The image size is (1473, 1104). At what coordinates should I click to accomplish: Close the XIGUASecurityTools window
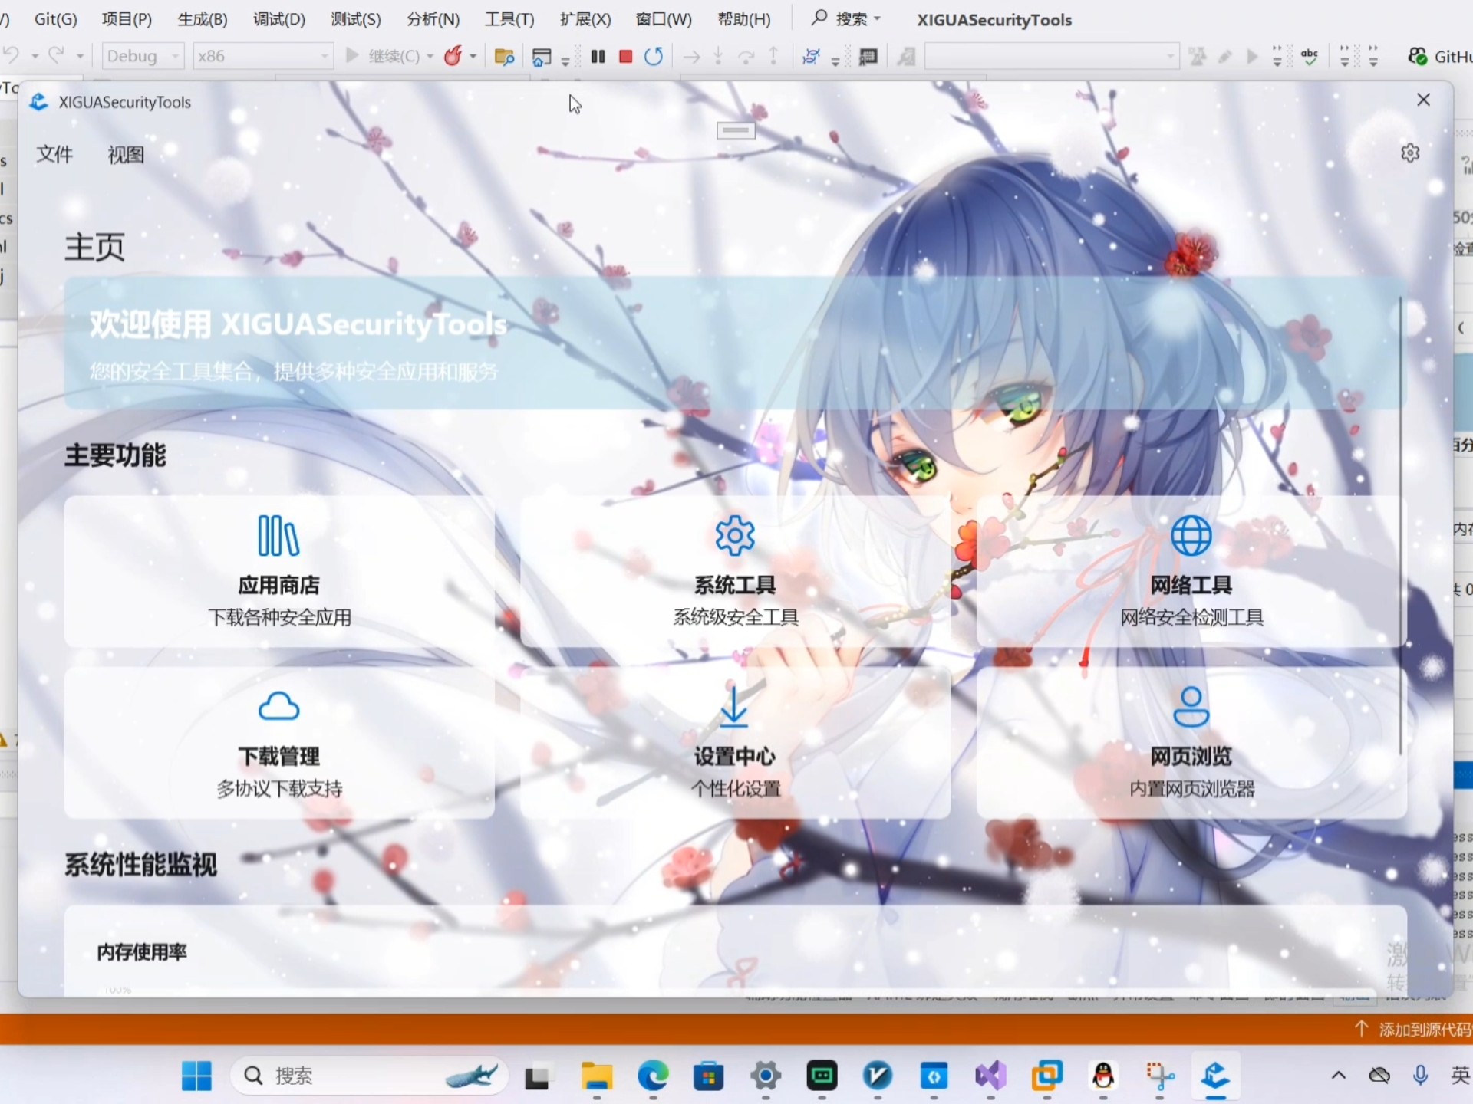coord(1423,100)
